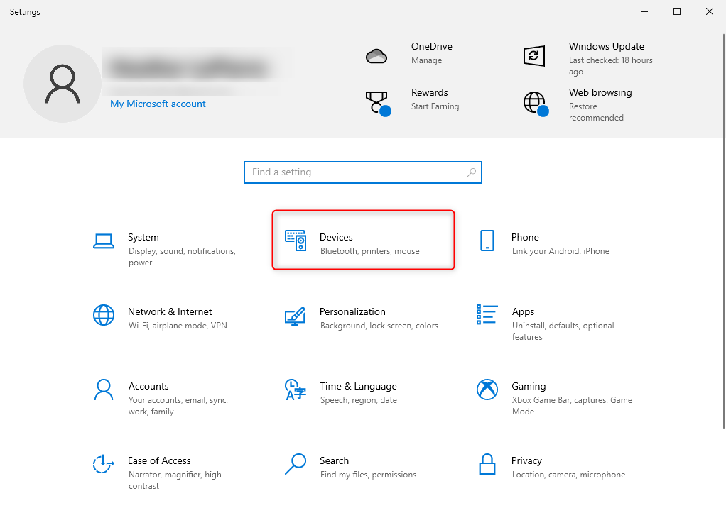Viewport: 726px width, 508px height.
Task: Open My Microsoft account link
Action: point(158,104)
